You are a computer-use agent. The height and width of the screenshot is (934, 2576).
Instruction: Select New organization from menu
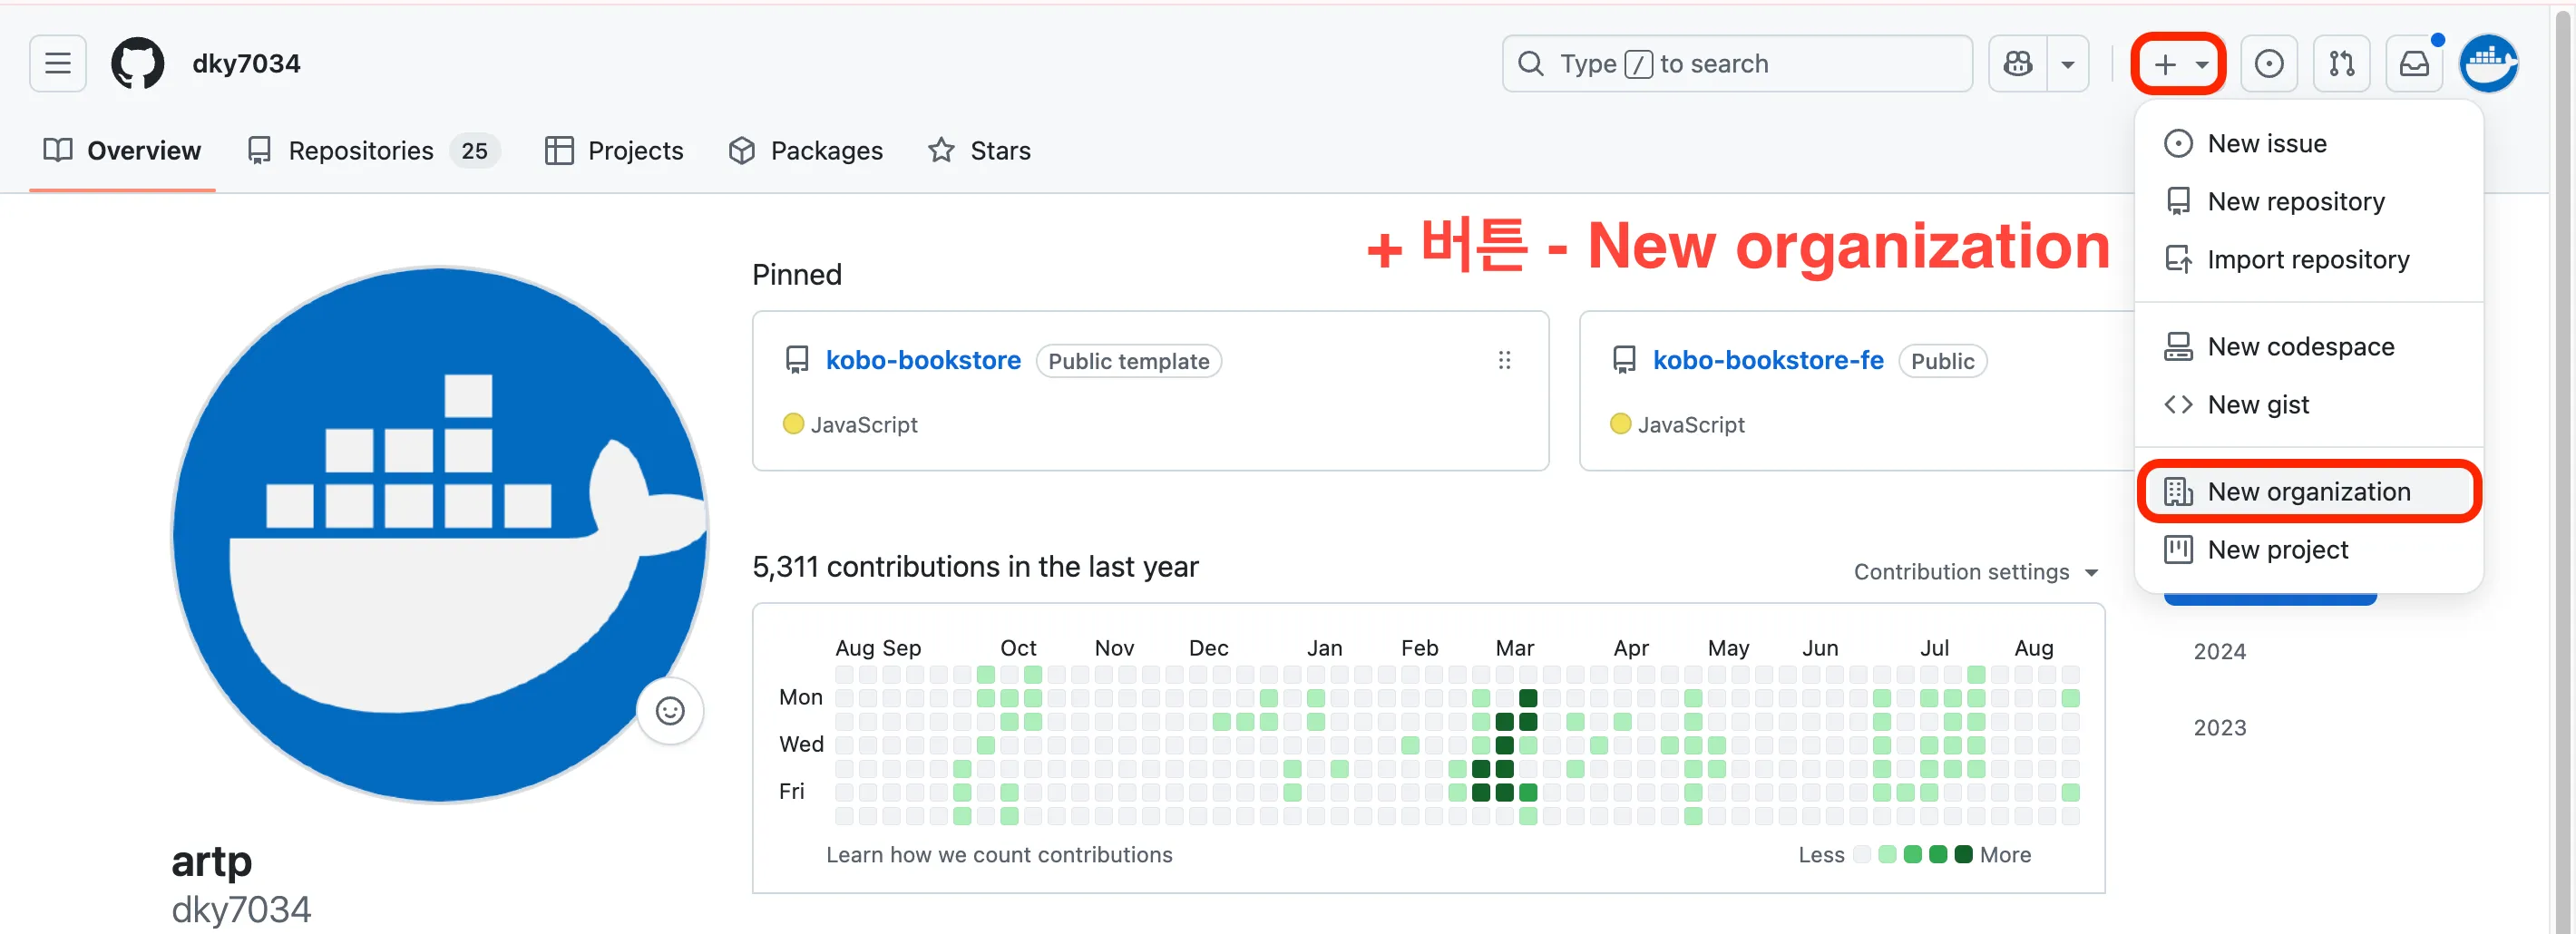[2308, 492]
